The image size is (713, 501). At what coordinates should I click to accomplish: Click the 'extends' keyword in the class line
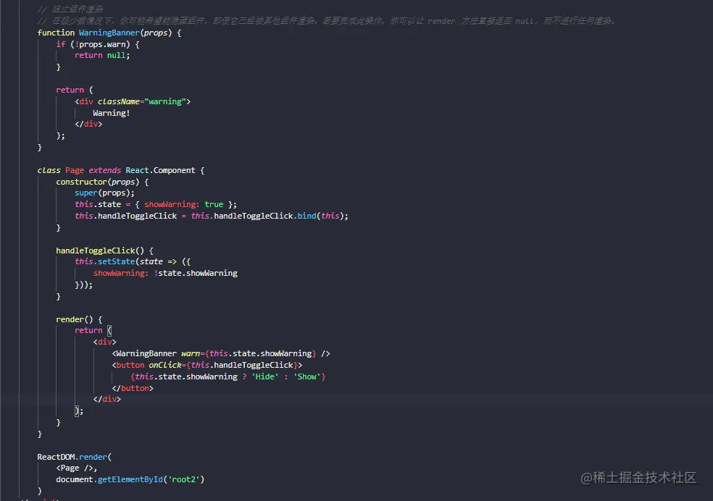[x=104, y=170]
